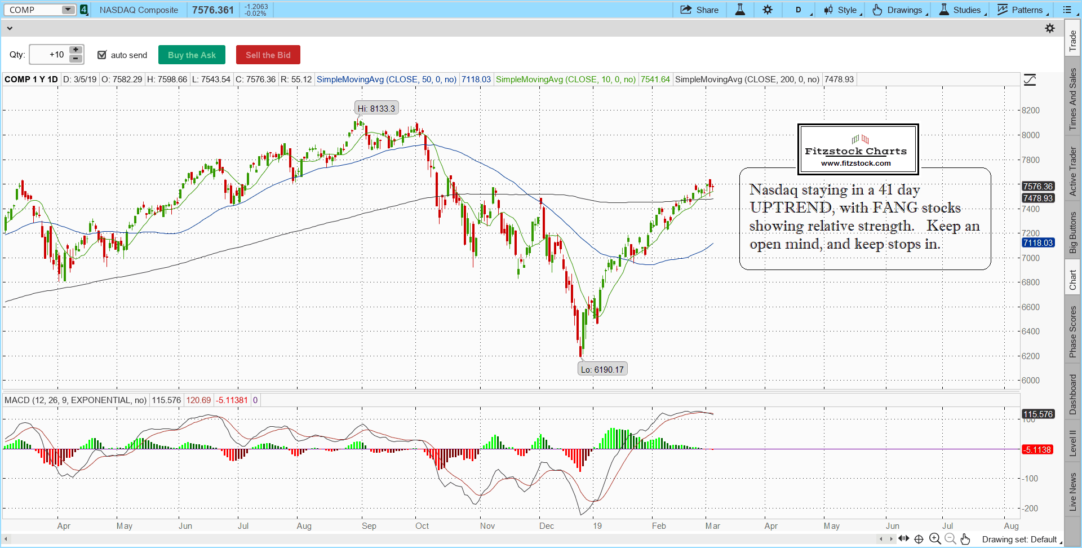1082x548 pixels.
Task: Click the crosshair pointer icon at bottom
Action: tap(919, 539)
